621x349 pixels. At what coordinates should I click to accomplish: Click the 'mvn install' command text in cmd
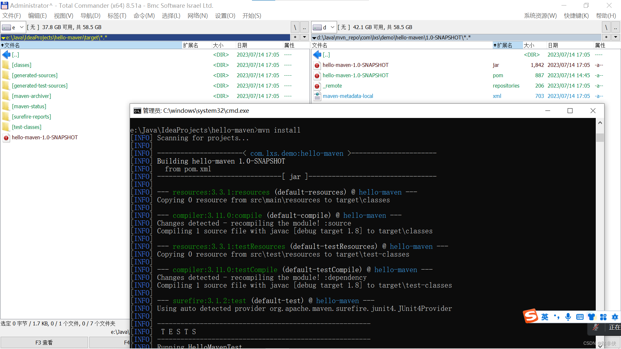click(279, 130)
